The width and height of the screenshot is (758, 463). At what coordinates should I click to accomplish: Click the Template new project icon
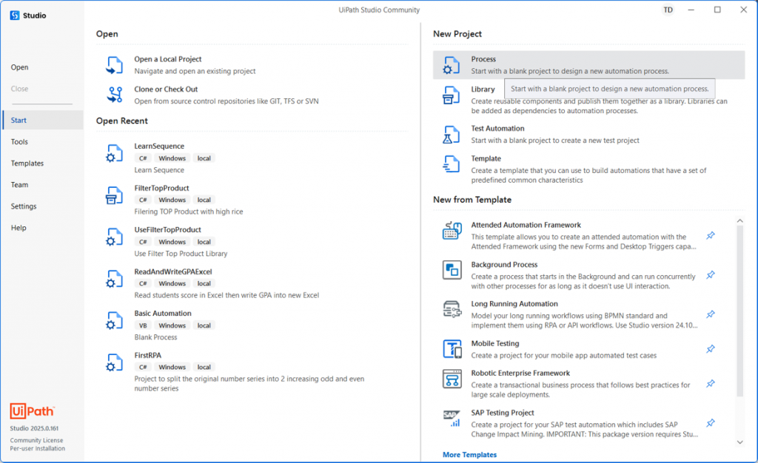pyautogui.click(x=452, y=164)
